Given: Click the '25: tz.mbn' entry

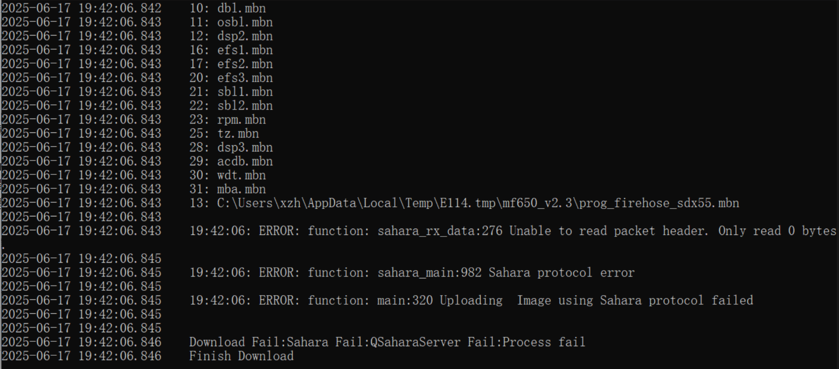Looking at the screenshot, I should 224,133.
